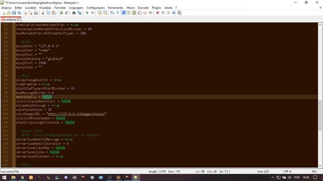Open the volume control tray icon
The height and width of the screenshot is (181, 323).
[290, 177]
